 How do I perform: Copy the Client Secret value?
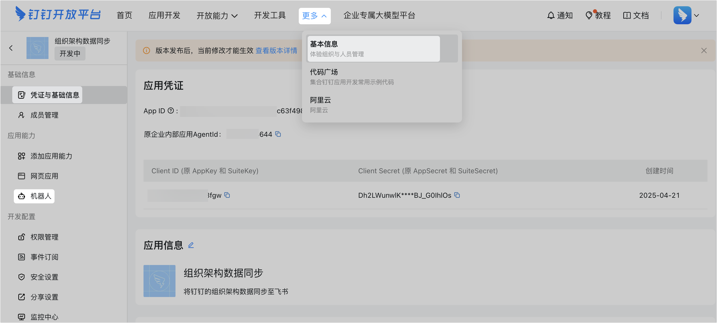click(457, 195)
